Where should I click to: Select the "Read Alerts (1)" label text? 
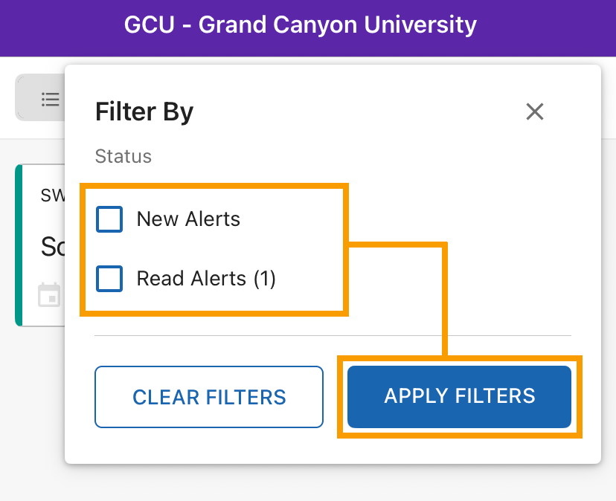(x=206, y=279)
